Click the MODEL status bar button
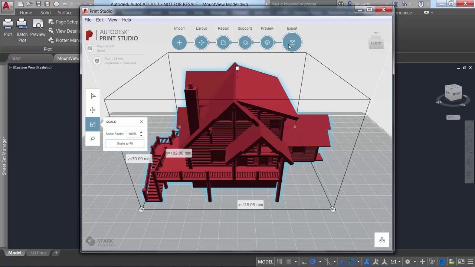This screenshot has height=267, width=475. click(266, 261)
